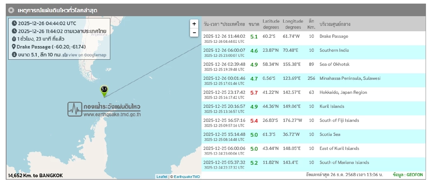431x188 pixels.
Task: Click the green 5.1 earthquake map marker
Action: coord(104,90)
